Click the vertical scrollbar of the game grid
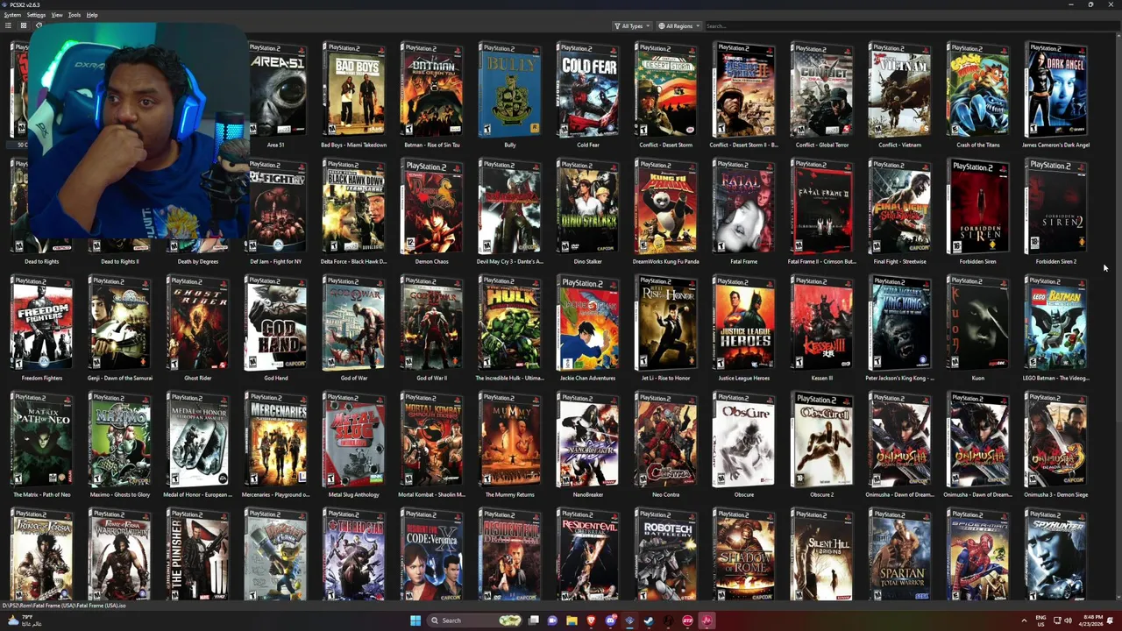 point(1117,315)
